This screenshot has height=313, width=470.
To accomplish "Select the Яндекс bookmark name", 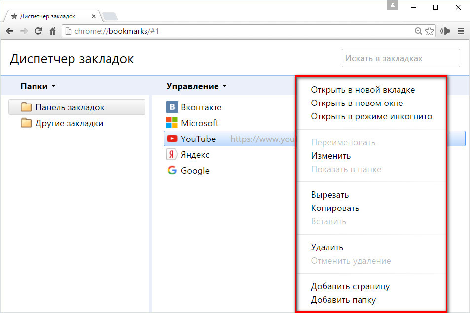I will coord(195,155).
